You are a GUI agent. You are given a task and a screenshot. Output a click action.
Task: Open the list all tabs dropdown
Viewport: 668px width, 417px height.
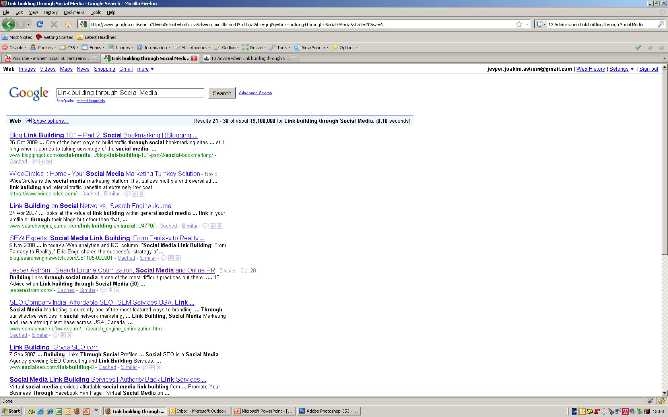(664, 58)
